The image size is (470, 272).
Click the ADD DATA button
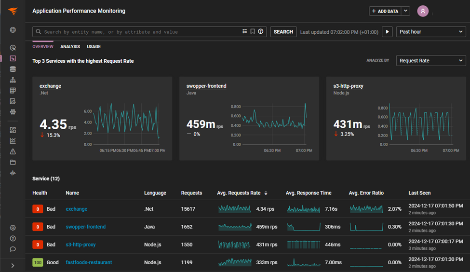click(385, 11)
